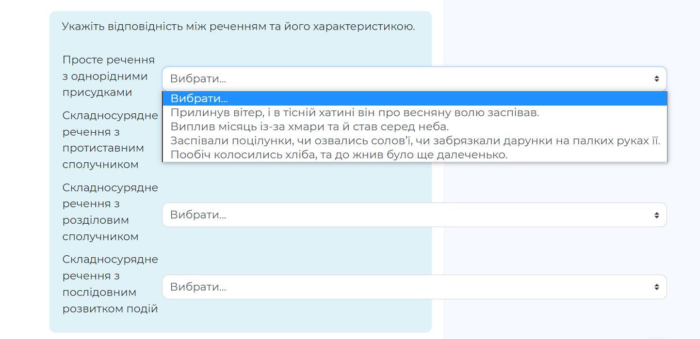
Task: Click the label mentioning "протиставним сполучником"
Action: [x=110, y=140]
